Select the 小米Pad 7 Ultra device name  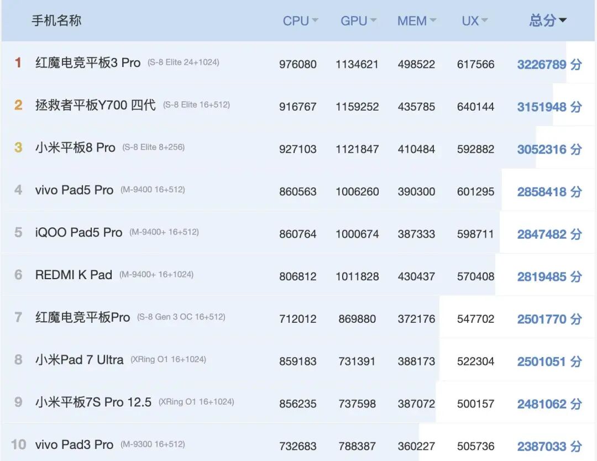click(79, 359)
